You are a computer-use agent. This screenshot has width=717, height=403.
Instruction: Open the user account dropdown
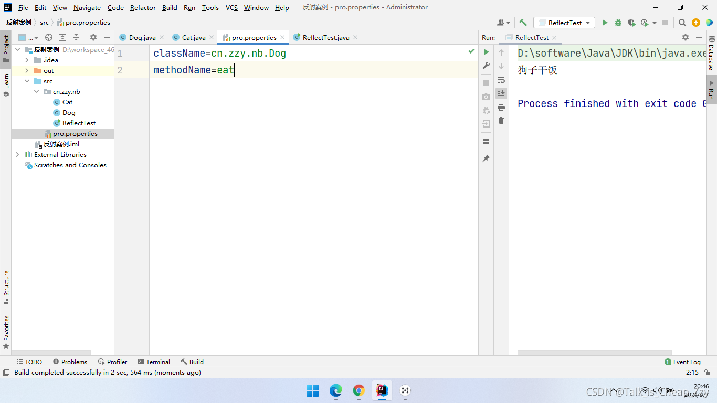coord(503,23)
